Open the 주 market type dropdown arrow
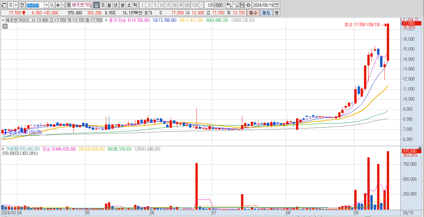Image resolution: width=424 pixels, height=217 pixels. coord(16,5)
